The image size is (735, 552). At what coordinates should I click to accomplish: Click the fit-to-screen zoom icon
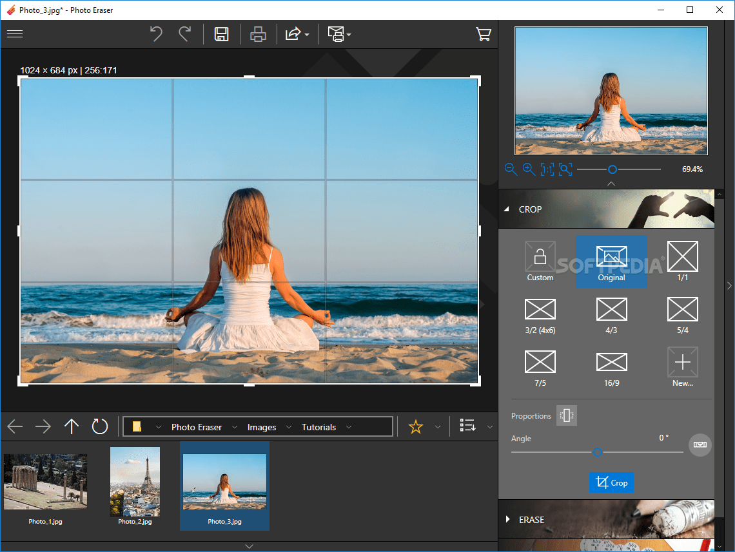565,169
